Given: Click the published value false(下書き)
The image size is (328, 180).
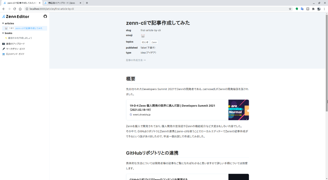Looking at the screenshot, I should pyautogui.click(x=148, y=48).
